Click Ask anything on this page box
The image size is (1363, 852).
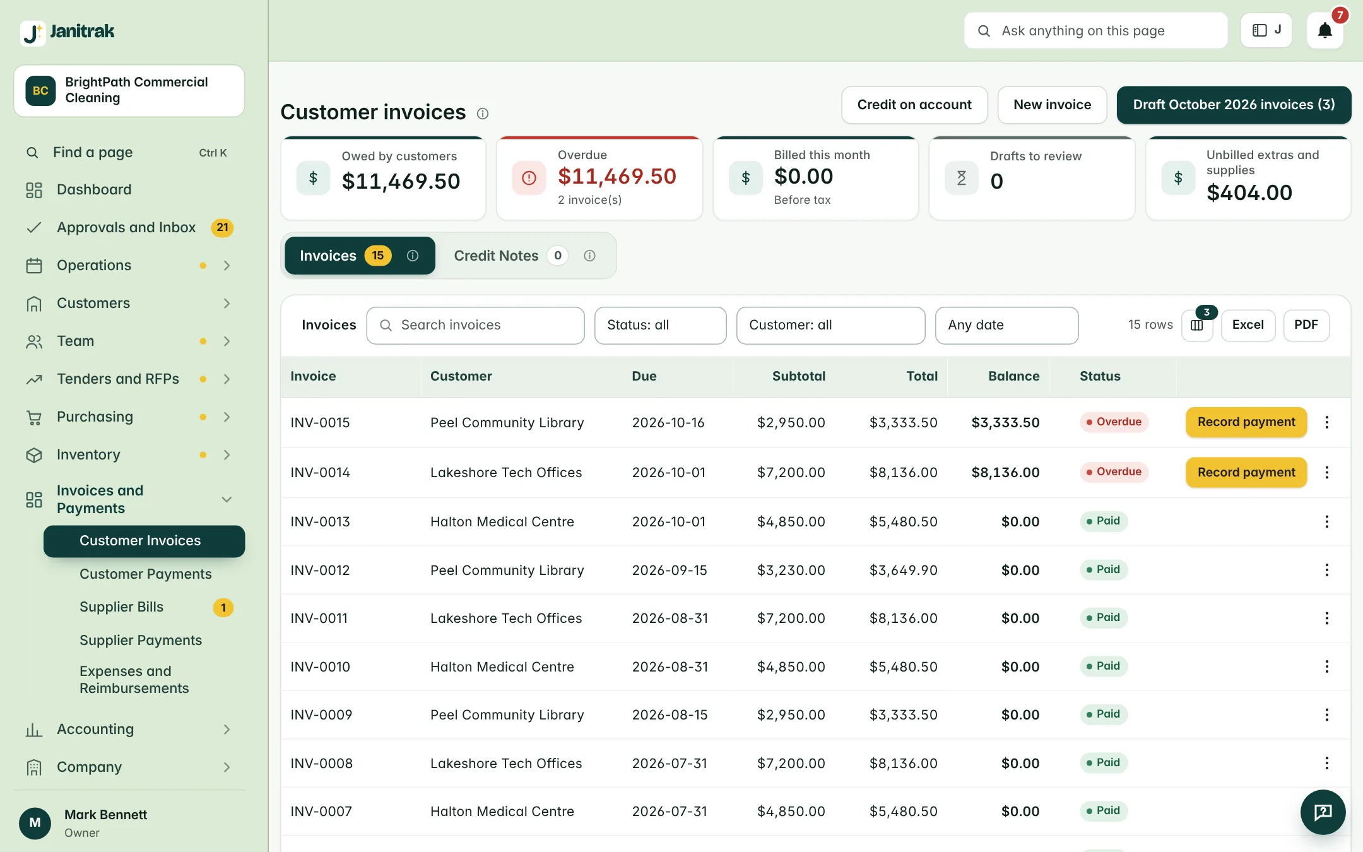point(1095,30)
